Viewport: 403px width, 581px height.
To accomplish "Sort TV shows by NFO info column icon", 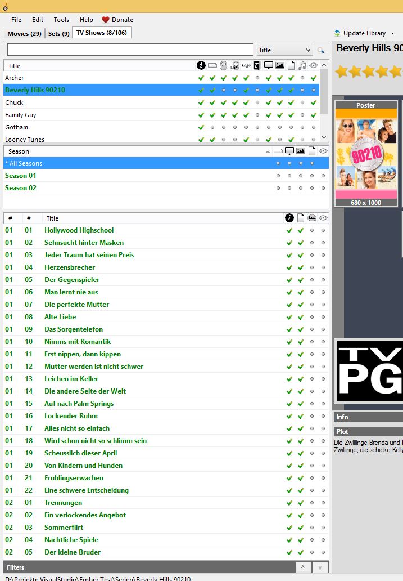I will [201, 65].
